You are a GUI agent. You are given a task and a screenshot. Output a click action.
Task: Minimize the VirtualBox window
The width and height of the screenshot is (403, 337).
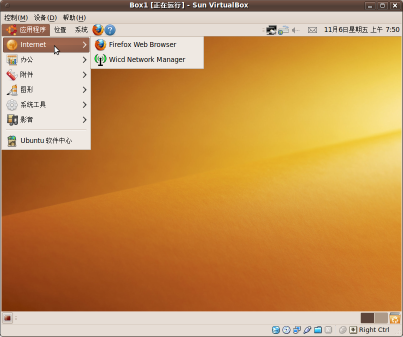pyautogui.click(x=370, y=5)
